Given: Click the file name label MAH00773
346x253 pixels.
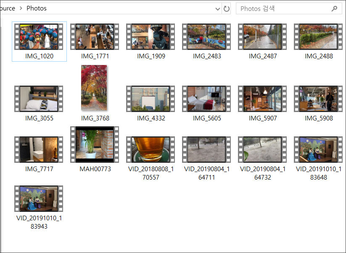Looking at the screenshot, I should pos(95,169).
